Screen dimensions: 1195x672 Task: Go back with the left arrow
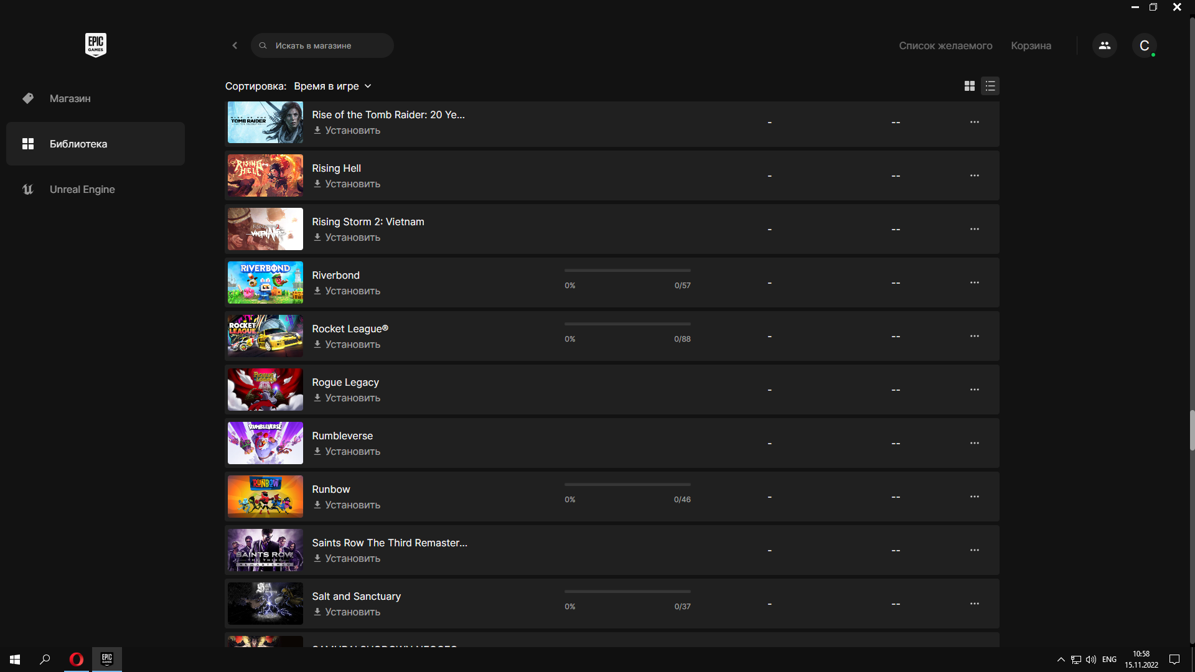[235, 45]
